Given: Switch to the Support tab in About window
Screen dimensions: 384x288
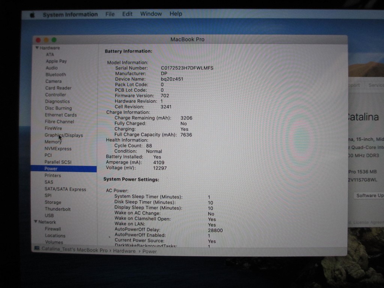Looking at the screenshot, I should 354,85.
